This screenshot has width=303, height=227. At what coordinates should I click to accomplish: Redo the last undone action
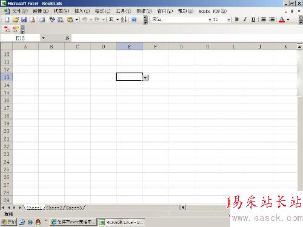(x=97, y=19)
